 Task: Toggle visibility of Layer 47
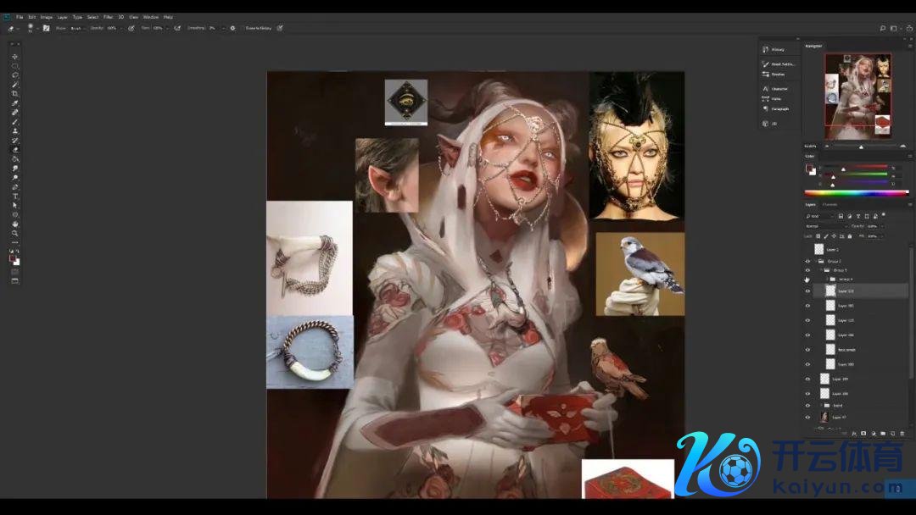pos(807,418)
